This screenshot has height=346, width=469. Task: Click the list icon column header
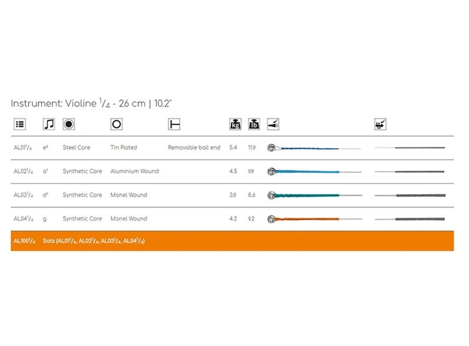19,124
